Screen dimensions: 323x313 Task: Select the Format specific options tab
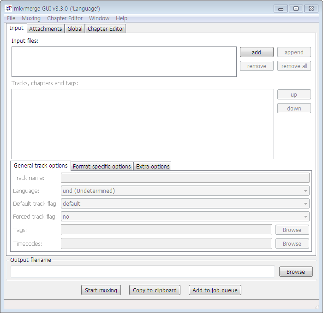[102, 166]
